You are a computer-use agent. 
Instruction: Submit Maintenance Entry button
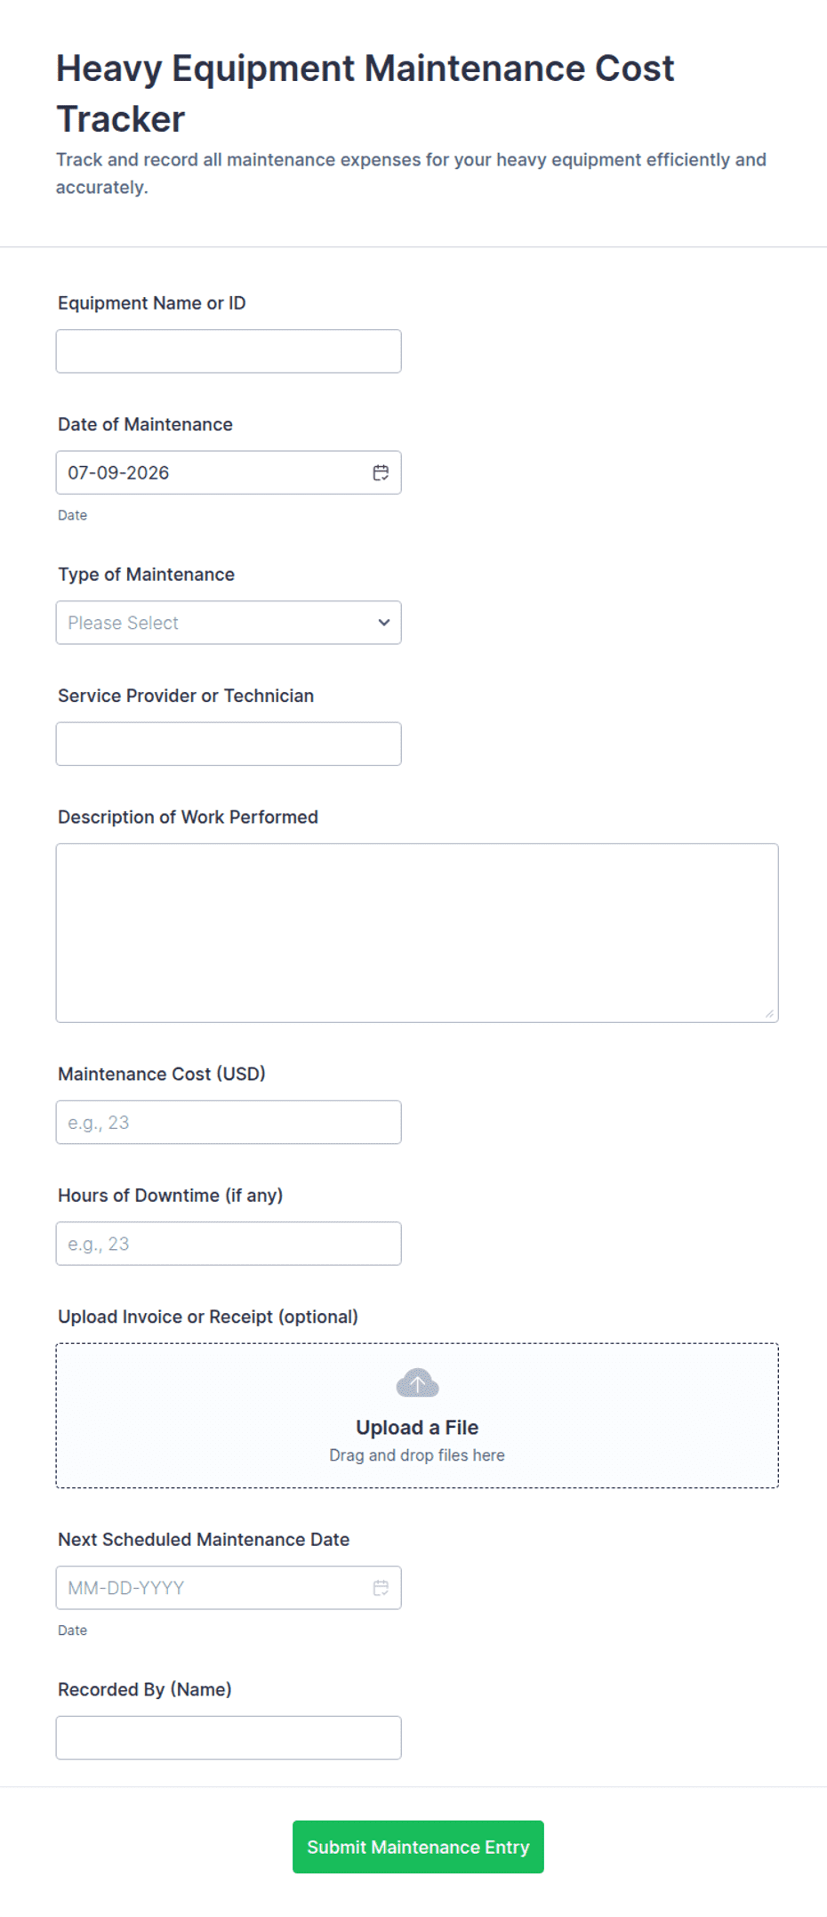(x=418, y=1847)
